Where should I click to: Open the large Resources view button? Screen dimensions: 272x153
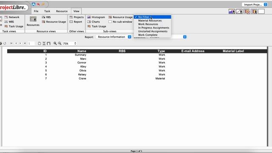(x=33, y=21)
